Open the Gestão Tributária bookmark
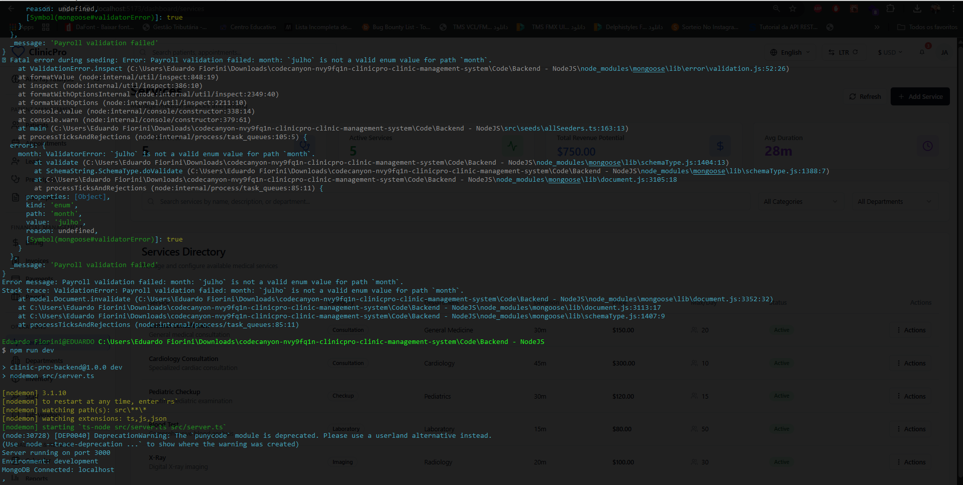This screenshot has width=963, height=485. [175, 27]
